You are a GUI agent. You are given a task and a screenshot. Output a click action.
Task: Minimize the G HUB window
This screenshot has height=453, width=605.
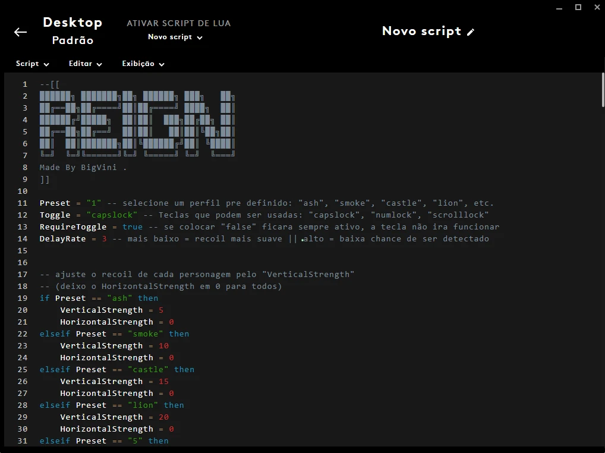coord(560,7)
